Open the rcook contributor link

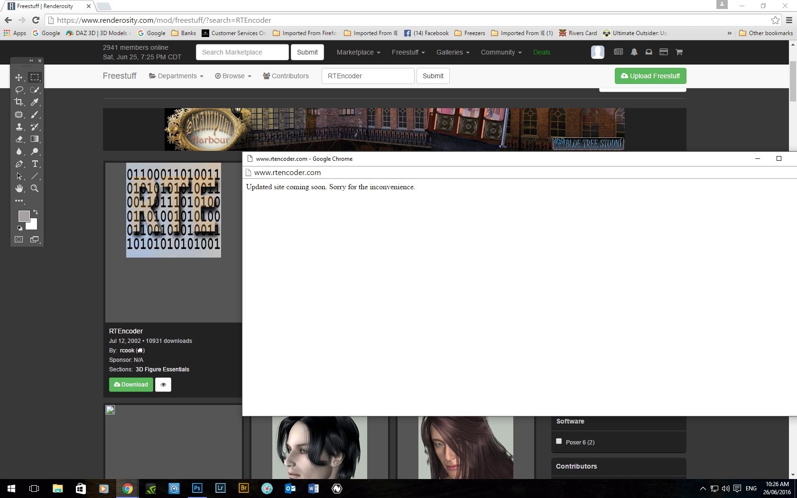127,350
